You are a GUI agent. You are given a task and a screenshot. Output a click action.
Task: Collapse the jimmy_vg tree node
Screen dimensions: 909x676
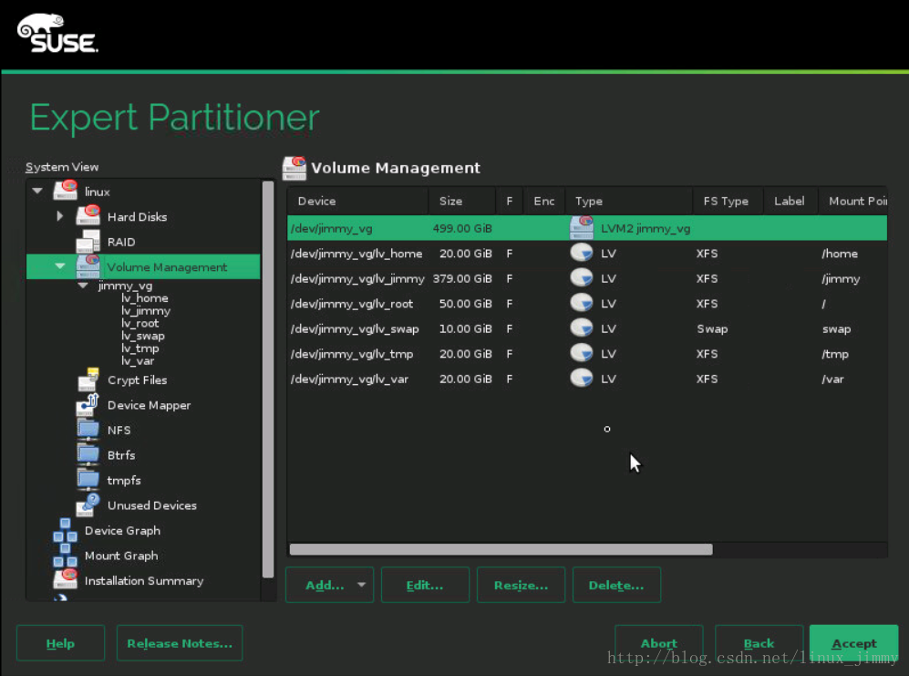(x=83, y=286)
